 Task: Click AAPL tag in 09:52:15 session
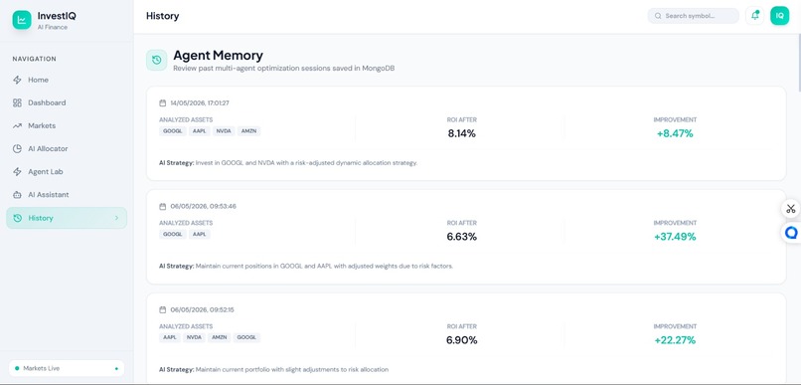click(170, 337)
